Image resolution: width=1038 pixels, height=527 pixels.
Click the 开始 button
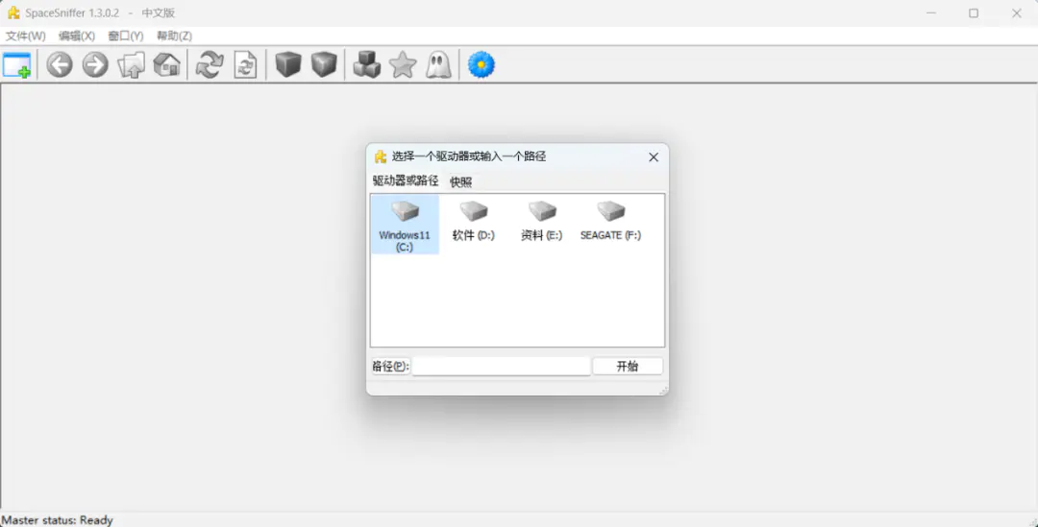(x=627, y=366)
